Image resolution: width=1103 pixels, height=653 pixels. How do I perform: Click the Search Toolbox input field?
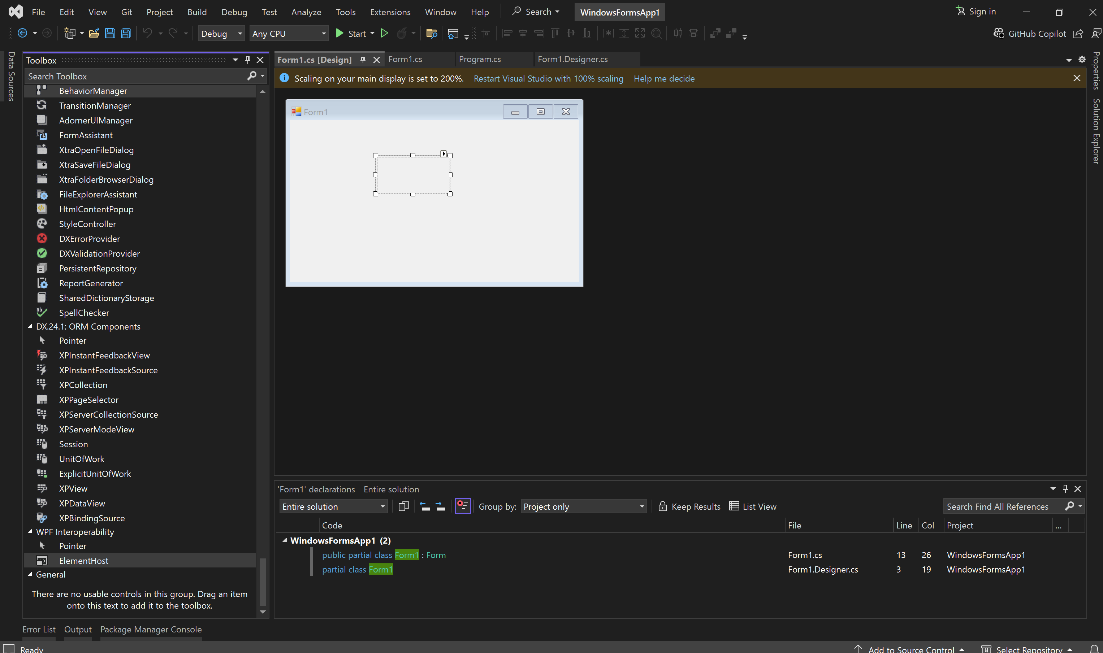(134, 76)
